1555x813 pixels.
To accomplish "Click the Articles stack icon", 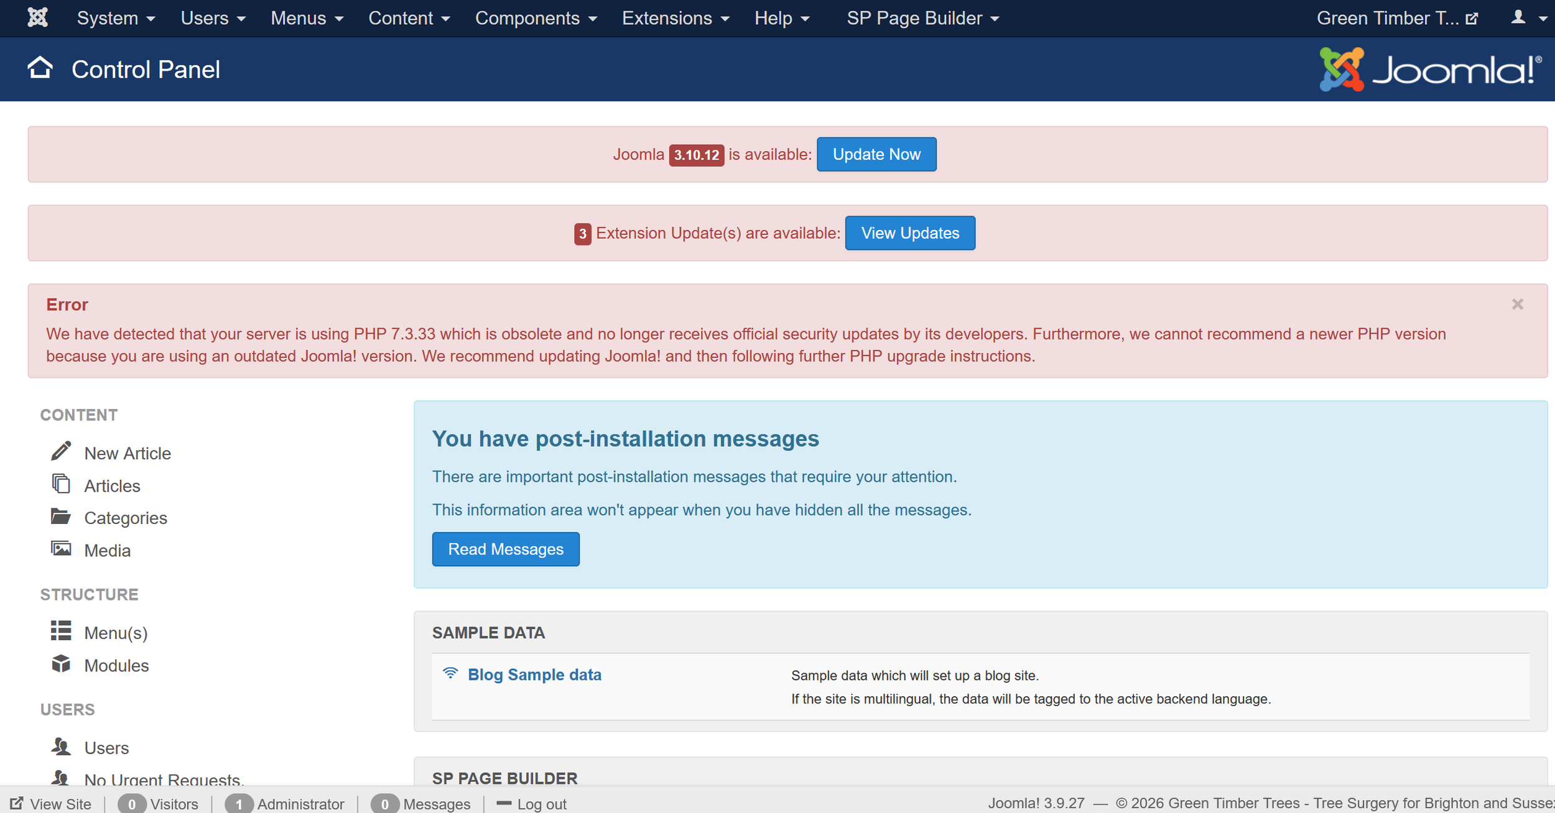I will click(x=61, y=484).
